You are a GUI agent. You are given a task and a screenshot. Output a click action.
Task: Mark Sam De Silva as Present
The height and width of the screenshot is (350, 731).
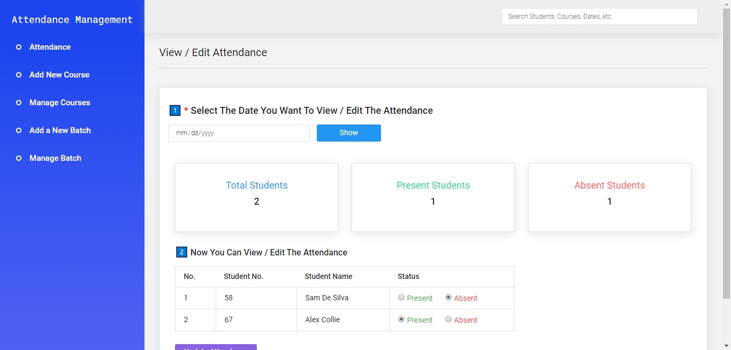(401, 298)
